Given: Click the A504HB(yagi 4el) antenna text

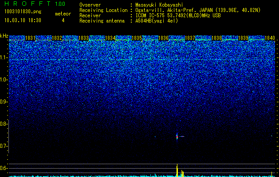Looking at the screenshot, I should click(x=157, y=21).
